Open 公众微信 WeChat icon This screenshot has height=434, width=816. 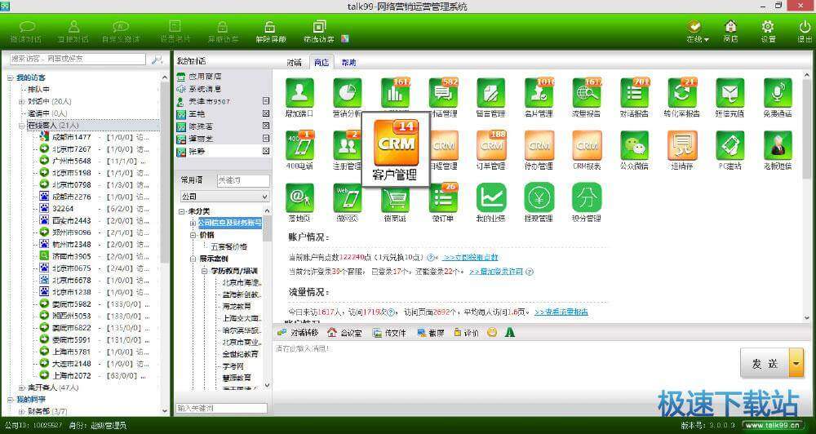pyautogui.click(x=634, y=145)
